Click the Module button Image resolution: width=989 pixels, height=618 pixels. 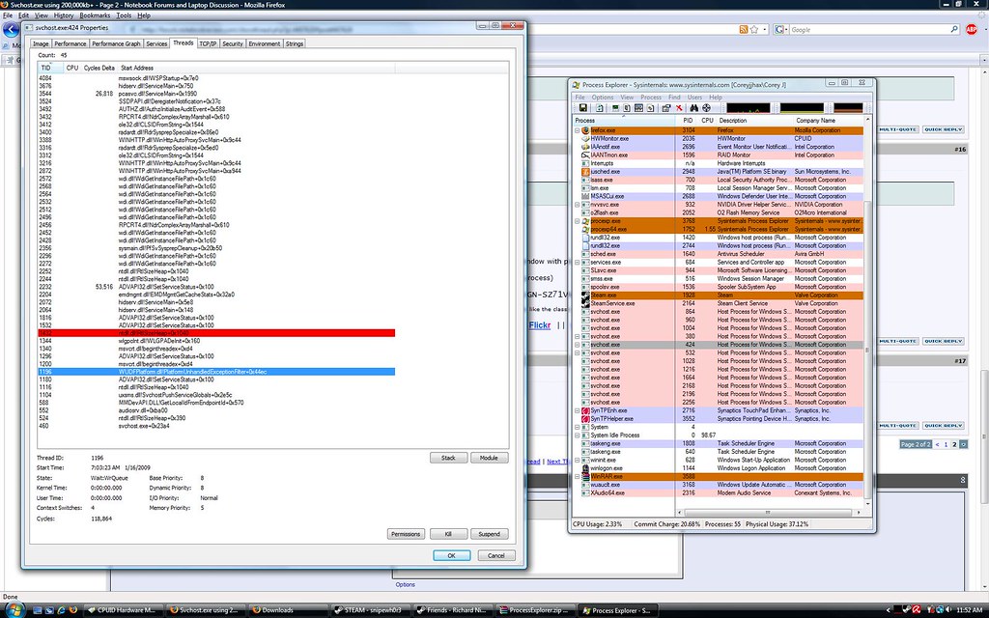point(489,458)
